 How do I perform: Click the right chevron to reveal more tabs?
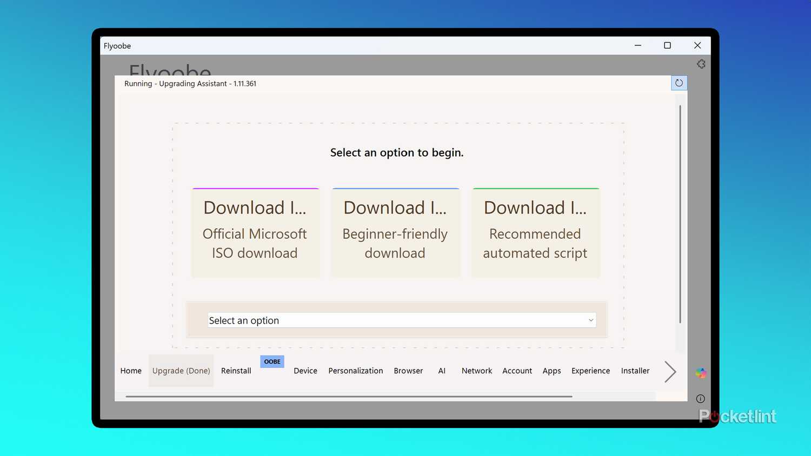click(670, 371)
